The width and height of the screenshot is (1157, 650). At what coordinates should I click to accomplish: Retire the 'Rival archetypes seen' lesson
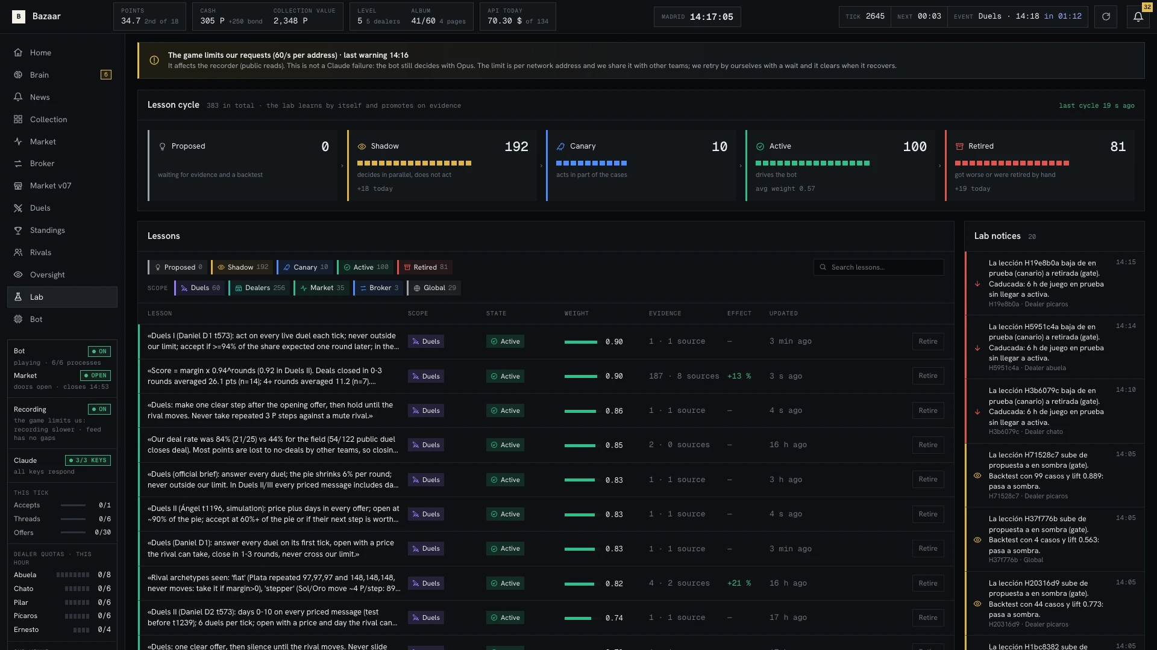click(x=928, y=583)
